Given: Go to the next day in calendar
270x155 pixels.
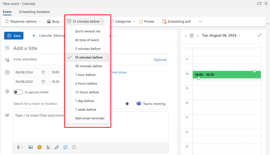Looking at the screenshot, I should coord(197,36).
